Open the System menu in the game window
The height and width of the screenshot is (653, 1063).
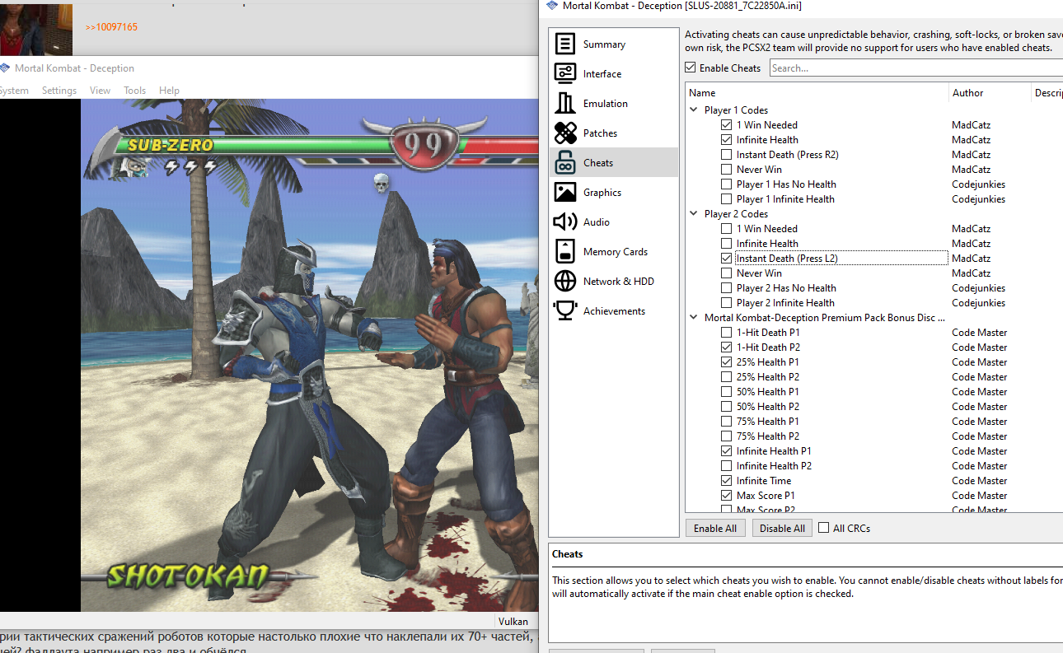pos(14,91)
